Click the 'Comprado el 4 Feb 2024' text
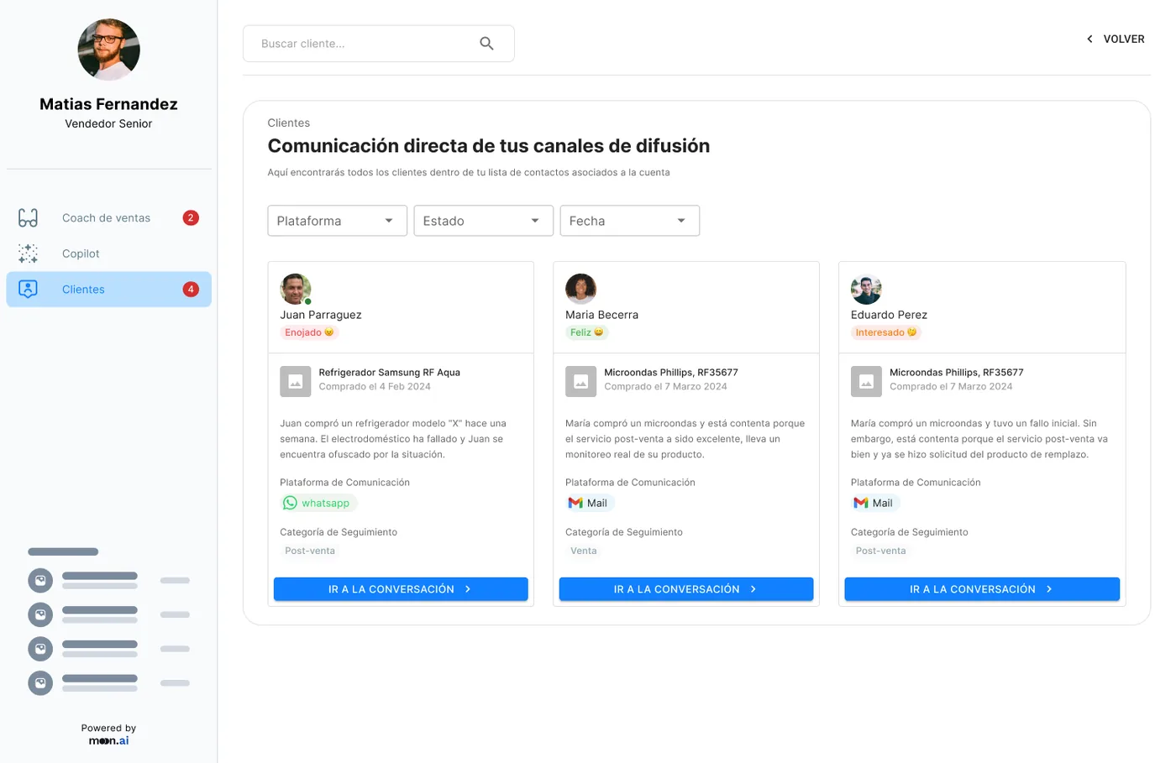This screenshot has width=1176, height=763. 375,387
